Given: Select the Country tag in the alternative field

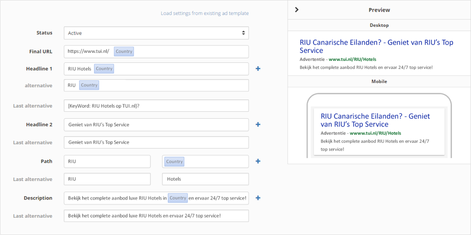Looking at the screenshot, I should (x=89, y=85).
